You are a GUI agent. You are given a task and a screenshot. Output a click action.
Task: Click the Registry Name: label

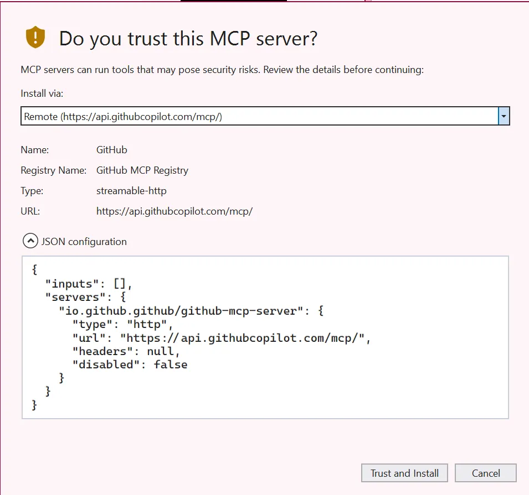pos(54,170)
